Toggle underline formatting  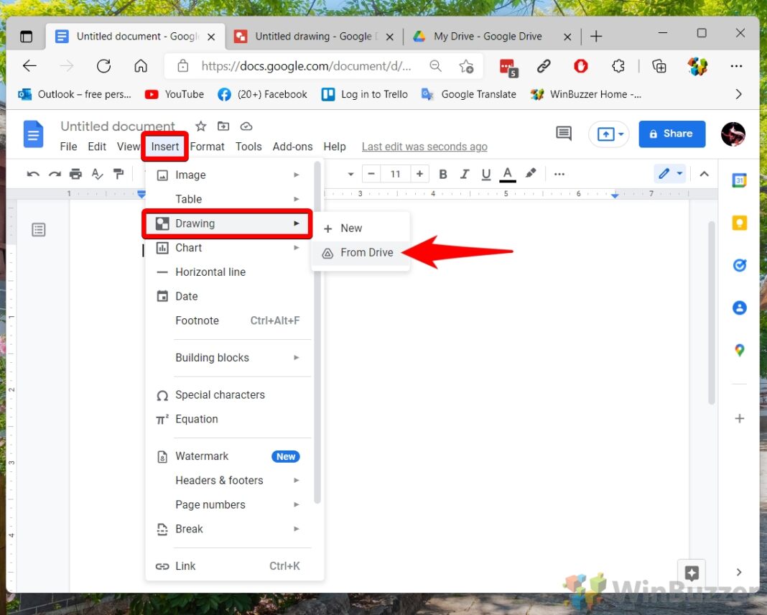coord(486,173)
